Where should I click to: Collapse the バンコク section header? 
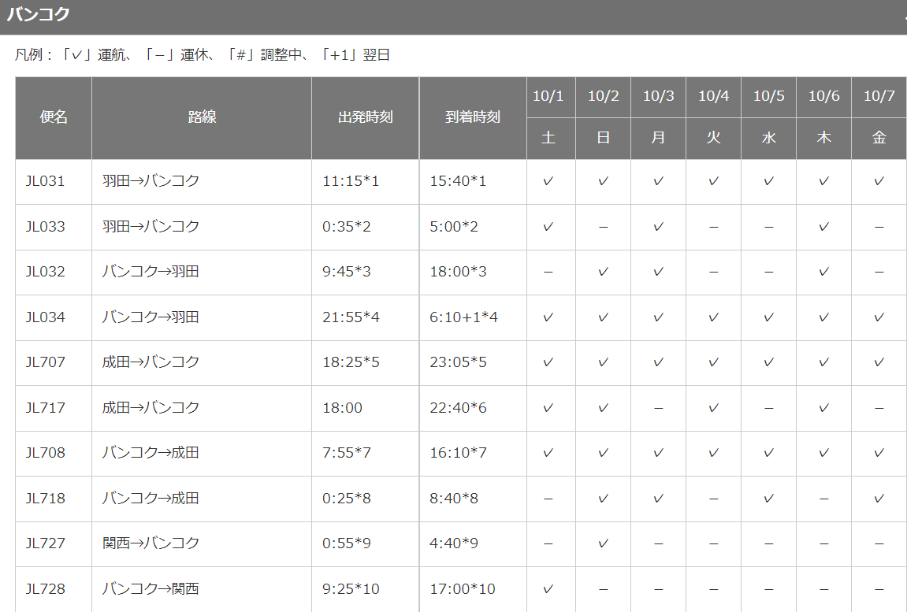[454, 16]
